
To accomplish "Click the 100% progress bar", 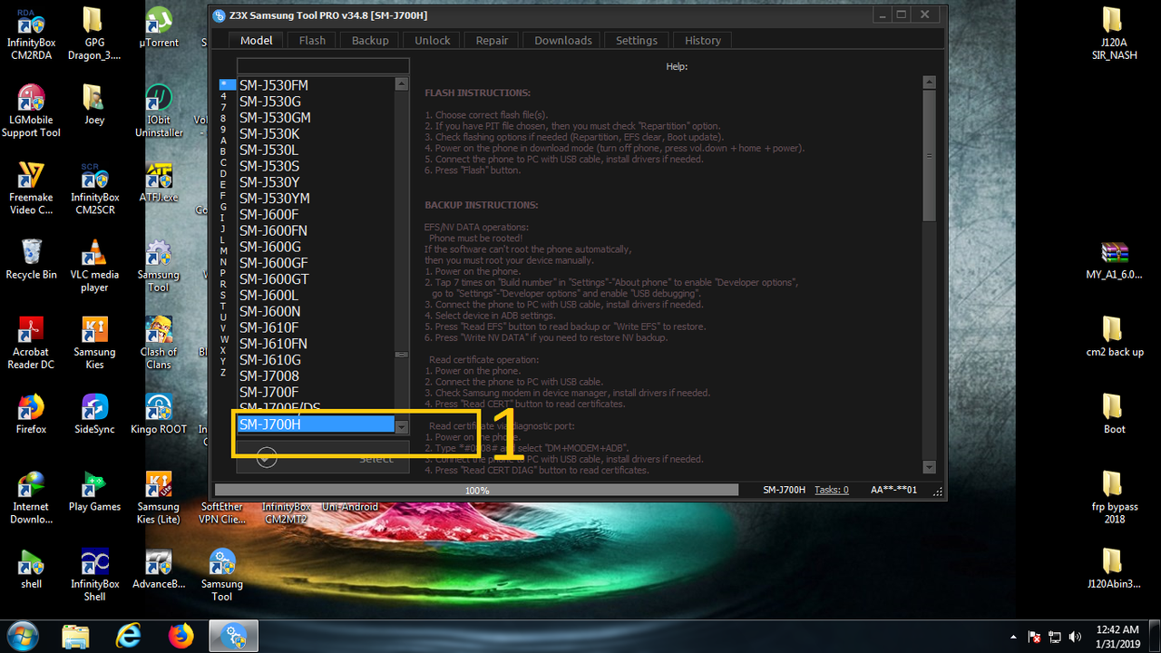I will tap(476, 490).
